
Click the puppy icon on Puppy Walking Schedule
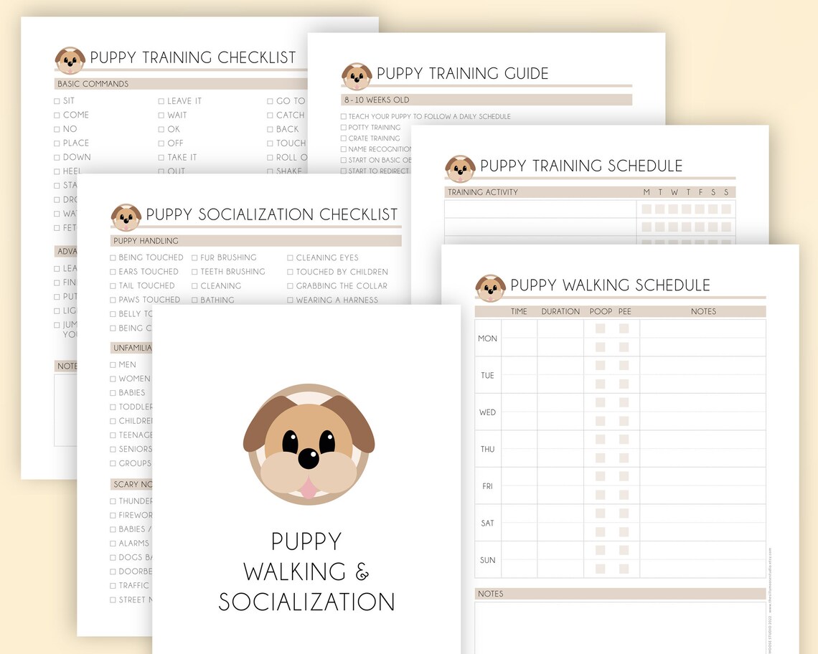(490, 288)
